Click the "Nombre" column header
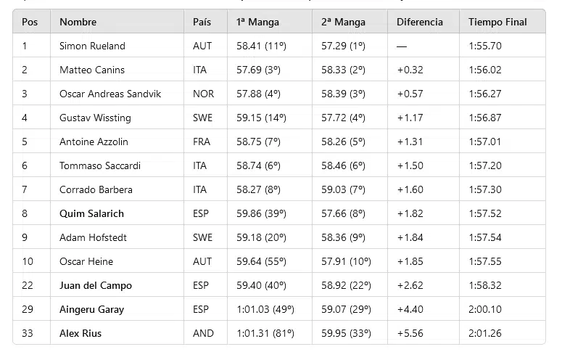This screenshot has width=562, height=352. [x=78, y=22]
